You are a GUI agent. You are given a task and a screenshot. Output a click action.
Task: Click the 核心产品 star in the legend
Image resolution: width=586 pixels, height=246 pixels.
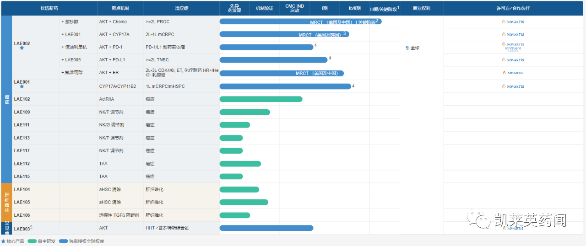[3, 241]
